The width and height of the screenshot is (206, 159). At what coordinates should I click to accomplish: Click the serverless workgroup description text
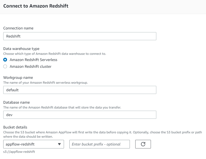tap(45, 83)
